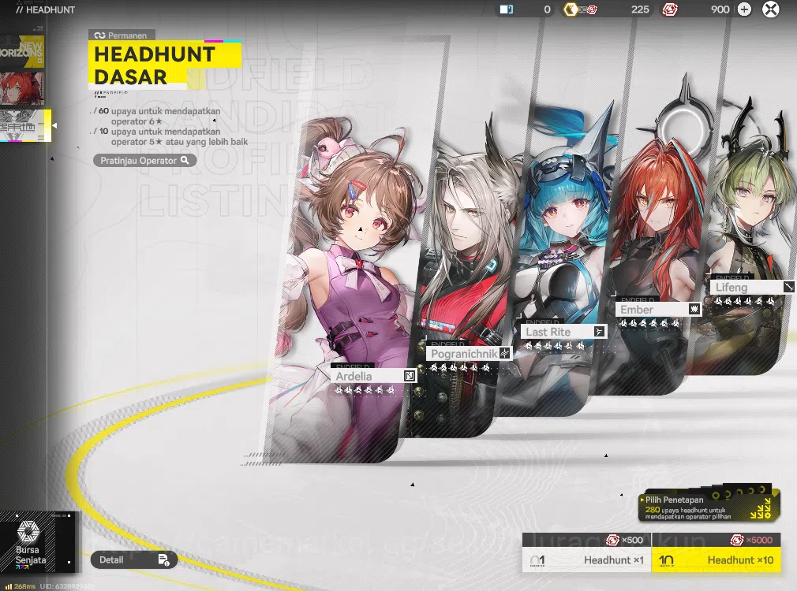This screenshot has width=797, height=591.
Task: Click the Permanen refresh icon
Action: 99,35
